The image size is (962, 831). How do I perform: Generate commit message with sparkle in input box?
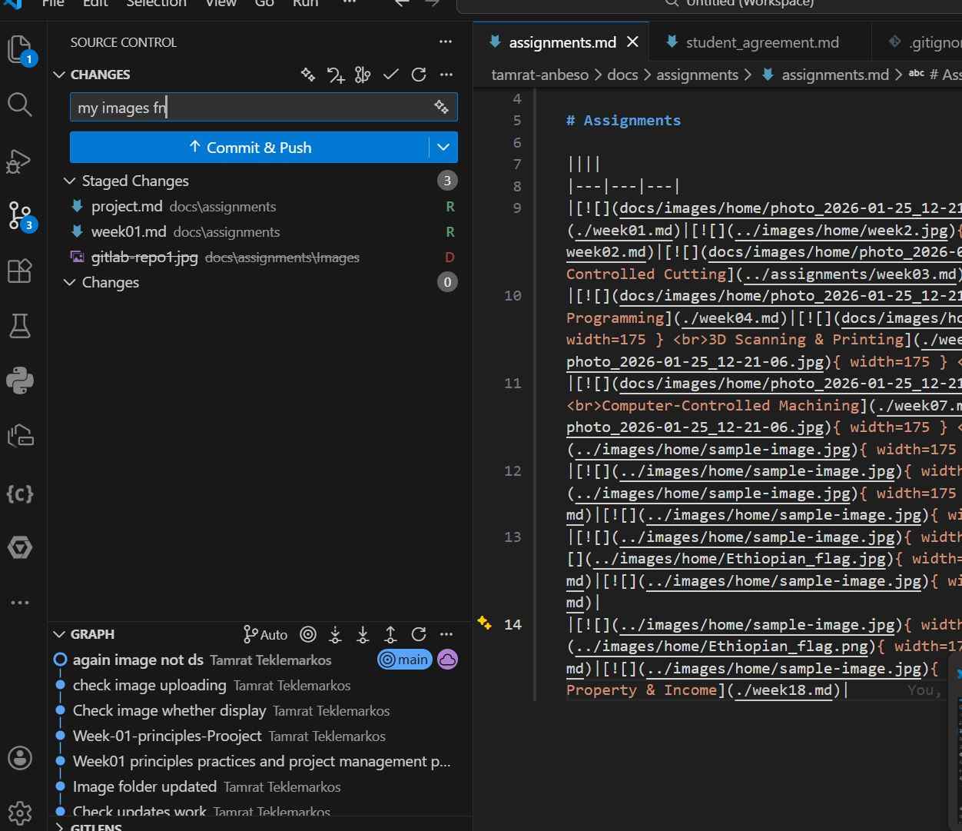click(x=441, y=107)
